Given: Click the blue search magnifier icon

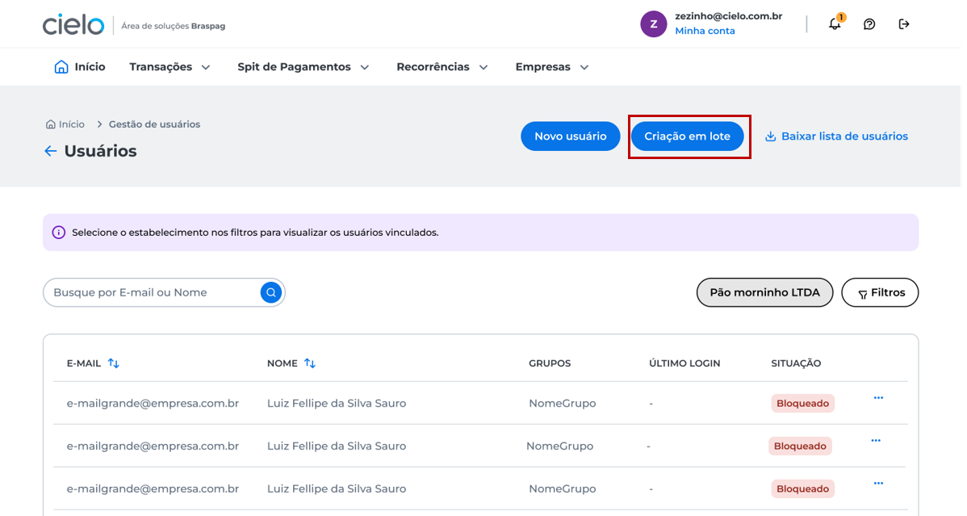Looking at the screenshot, I should pyautogui.click(x=270, y=292).
